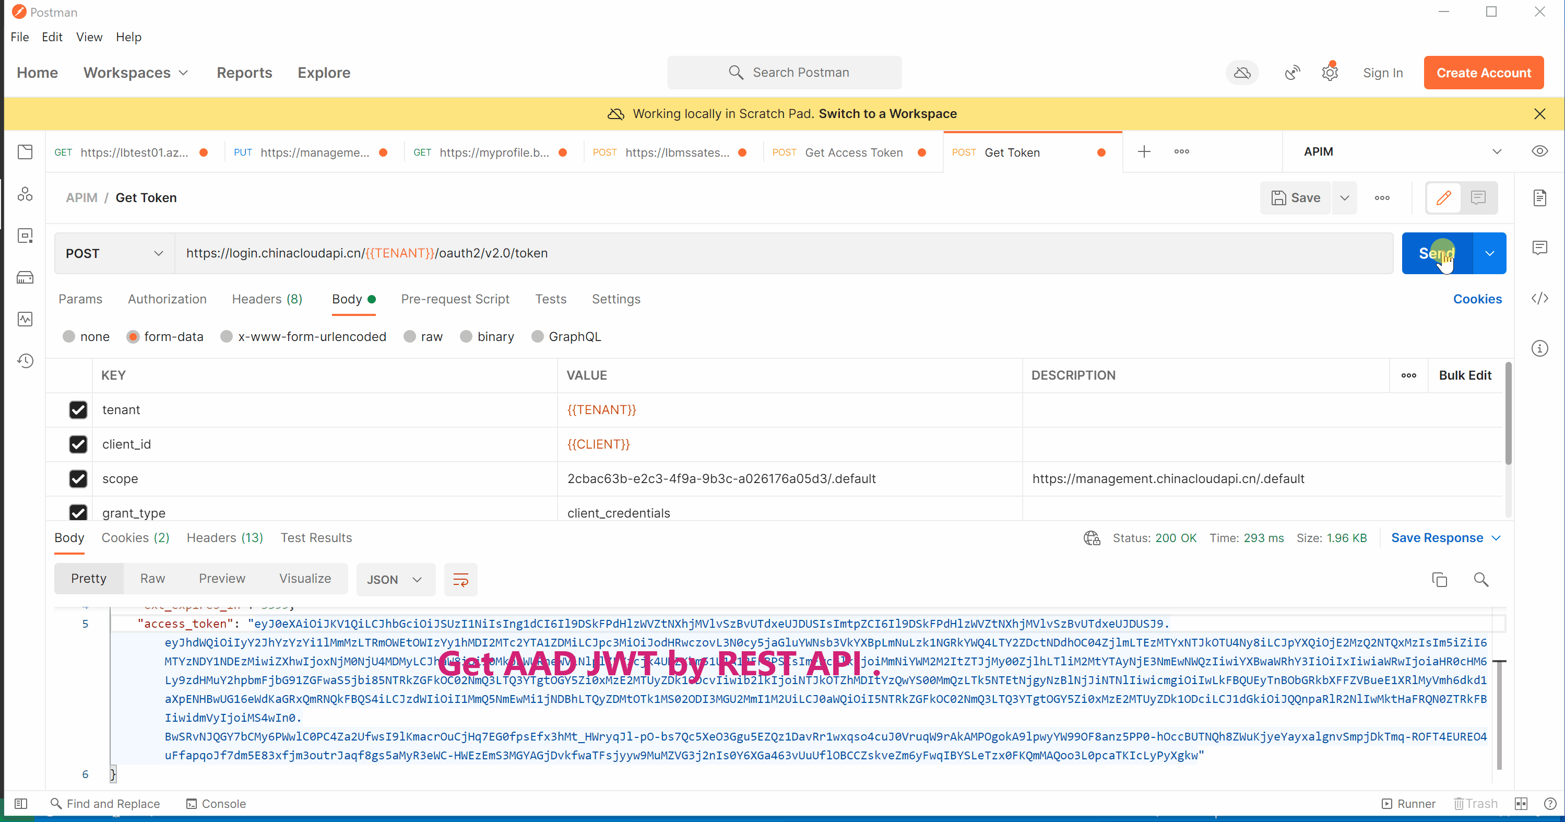Image resolution: width=1565 pixels, height=822 pixels.
Task: Uncheck the tenant row checkbox
Action: [x=78, y=410]
